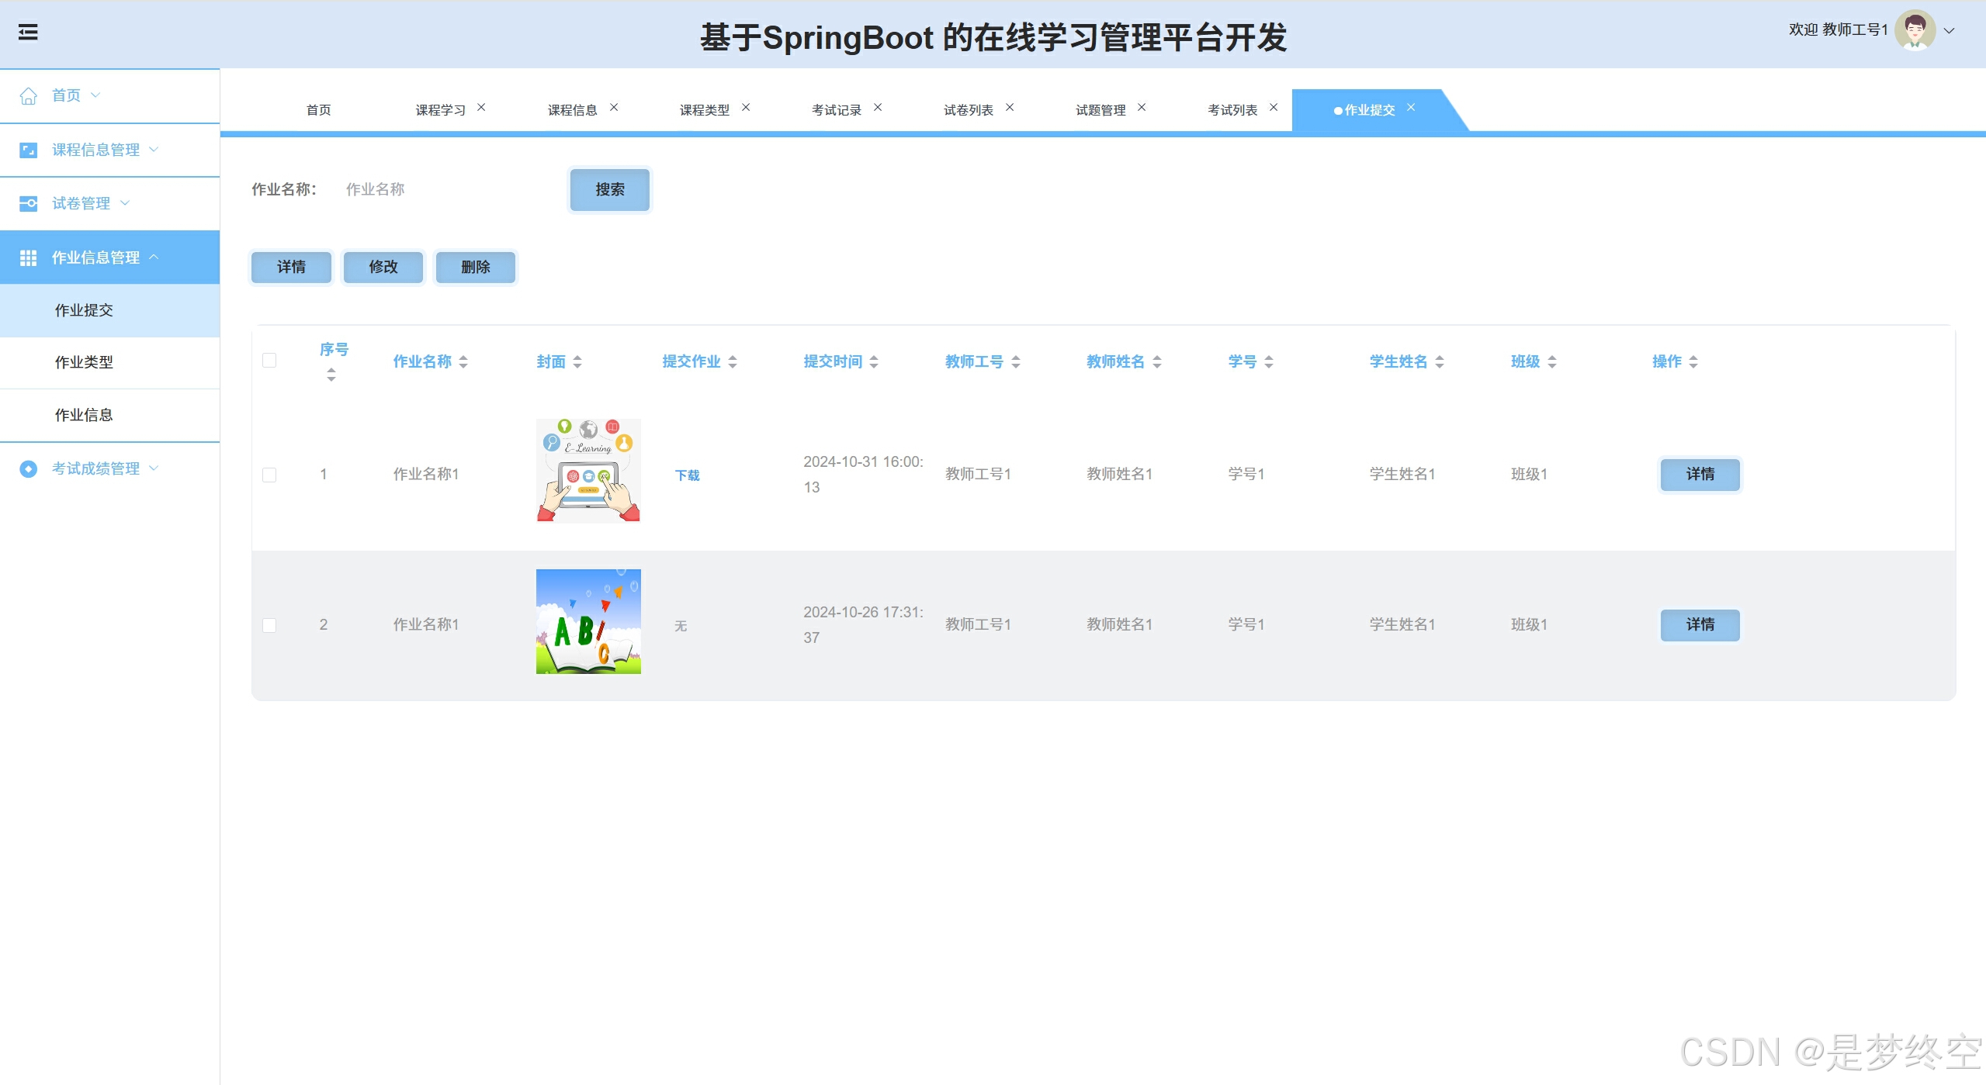The image size is (1986, 1085).
Task: Click the hamburger menu collapse icon
Action: tap(28, 33)
